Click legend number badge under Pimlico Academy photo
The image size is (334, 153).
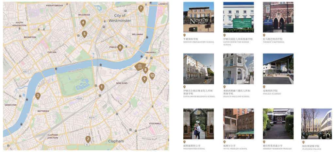tap(264, 87)
